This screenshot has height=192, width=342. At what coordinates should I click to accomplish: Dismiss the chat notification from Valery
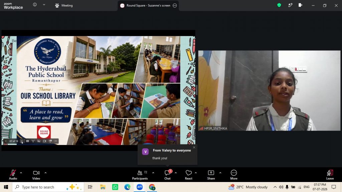[194, 147]
